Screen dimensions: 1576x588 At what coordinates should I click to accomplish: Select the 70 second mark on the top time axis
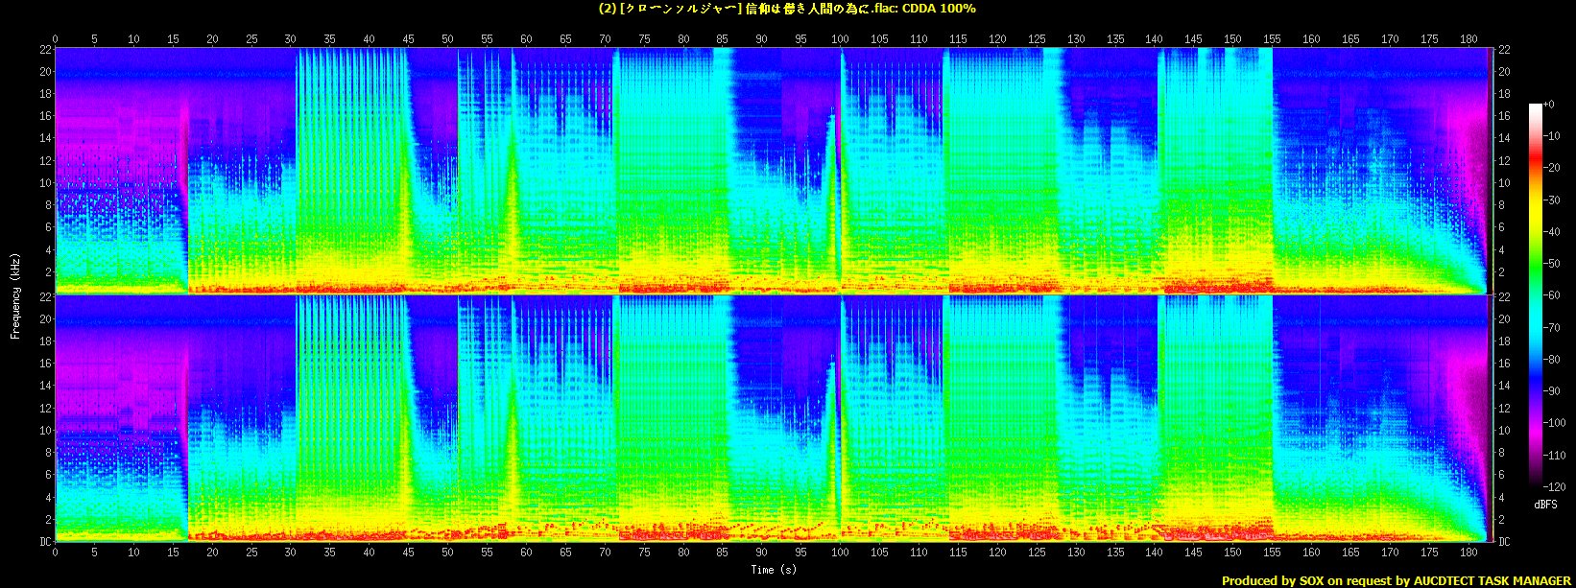pos(605,38)
